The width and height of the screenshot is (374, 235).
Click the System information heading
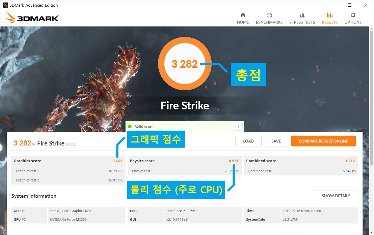tap(34, 196)
